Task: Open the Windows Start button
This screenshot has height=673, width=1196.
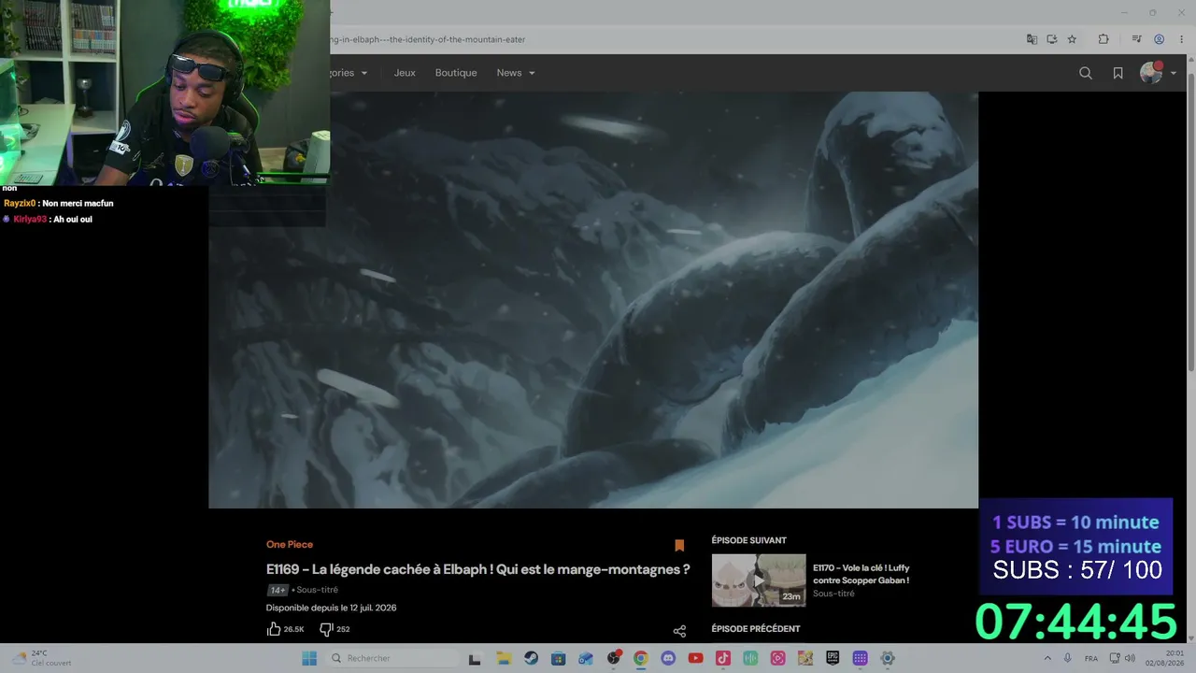Action: (309, 658)
